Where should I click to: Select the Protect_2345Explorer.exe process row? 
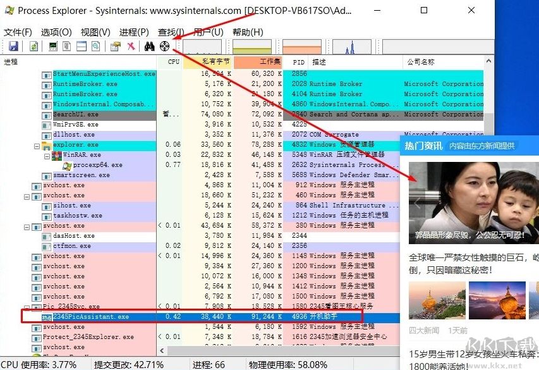click(x=200, y=337)
